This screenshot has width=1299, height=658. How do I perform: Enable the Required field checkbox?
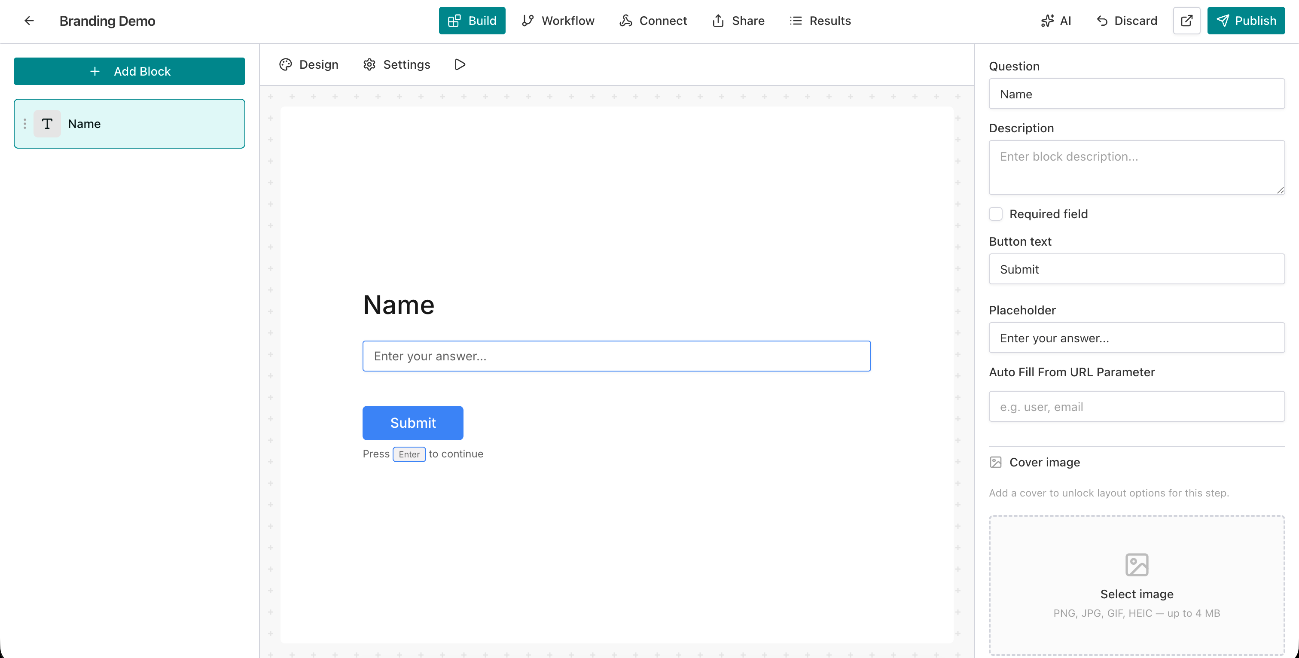(x=996, y=214)
